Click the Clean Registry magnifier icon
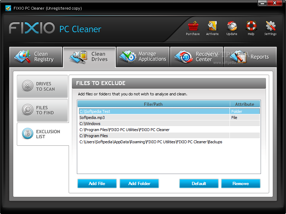This screenshot has width=286, height=214. [23, 57]
